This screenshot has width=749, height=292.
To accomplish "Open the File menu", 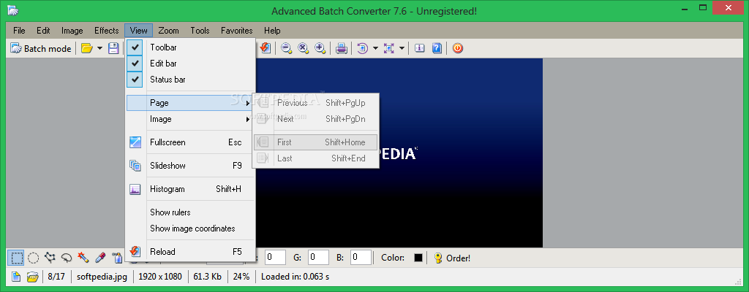I will [19, 31].
